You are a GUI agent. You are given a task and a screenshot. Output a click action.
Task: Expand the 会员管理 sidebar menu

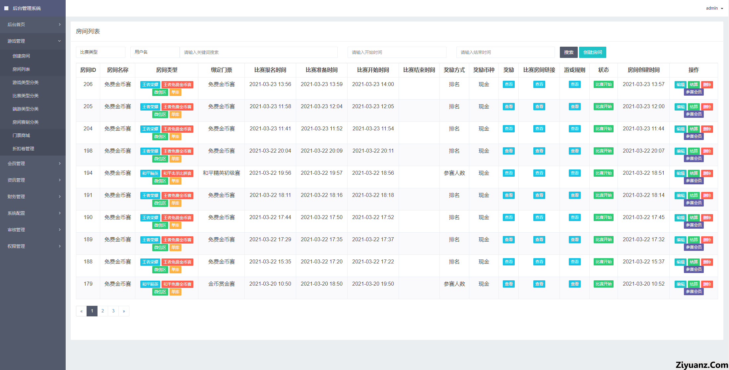tap(33, 163)
